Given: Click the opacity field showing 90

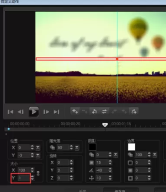Looking at the screenshot, I should click(63, 148).
